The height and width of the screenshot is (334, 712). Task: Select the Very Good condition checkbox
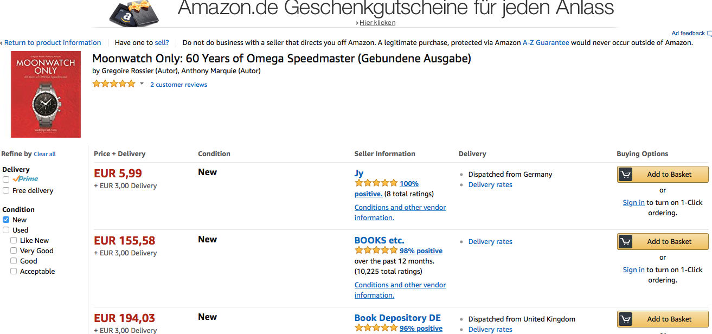tap(14, 251)
